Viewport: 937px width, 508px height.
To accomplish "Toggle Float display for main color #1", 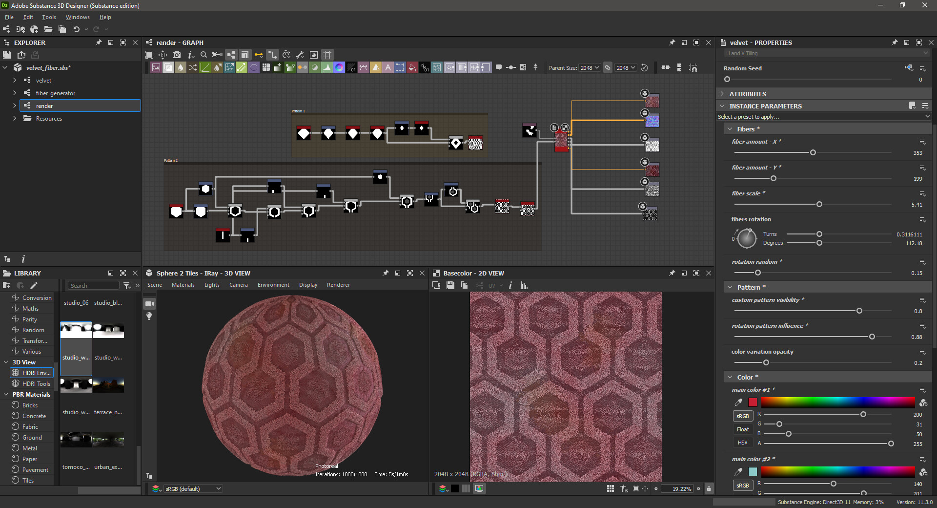I will (742, 429).
